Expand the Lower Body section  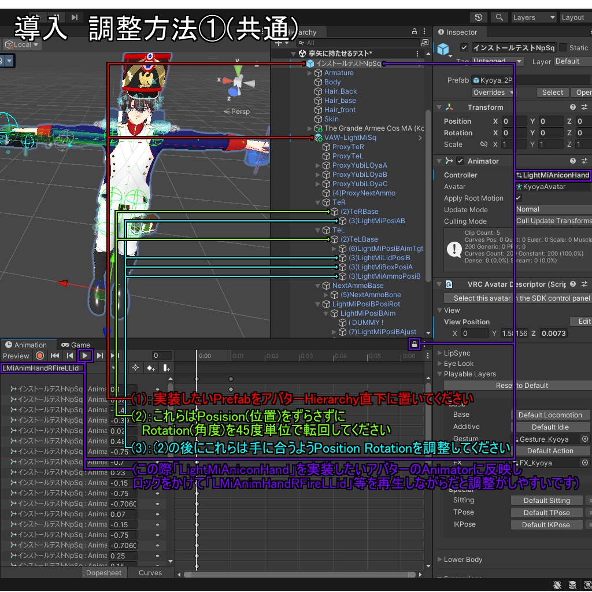click(439, 560)
